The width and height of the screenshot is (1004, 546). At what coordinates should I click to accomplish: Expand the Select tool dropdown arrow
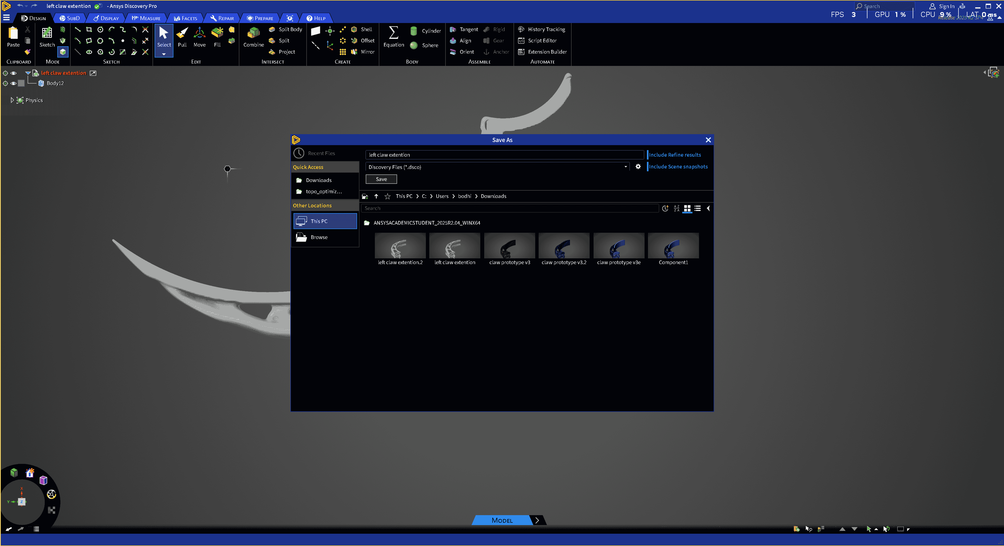[164, 54]
